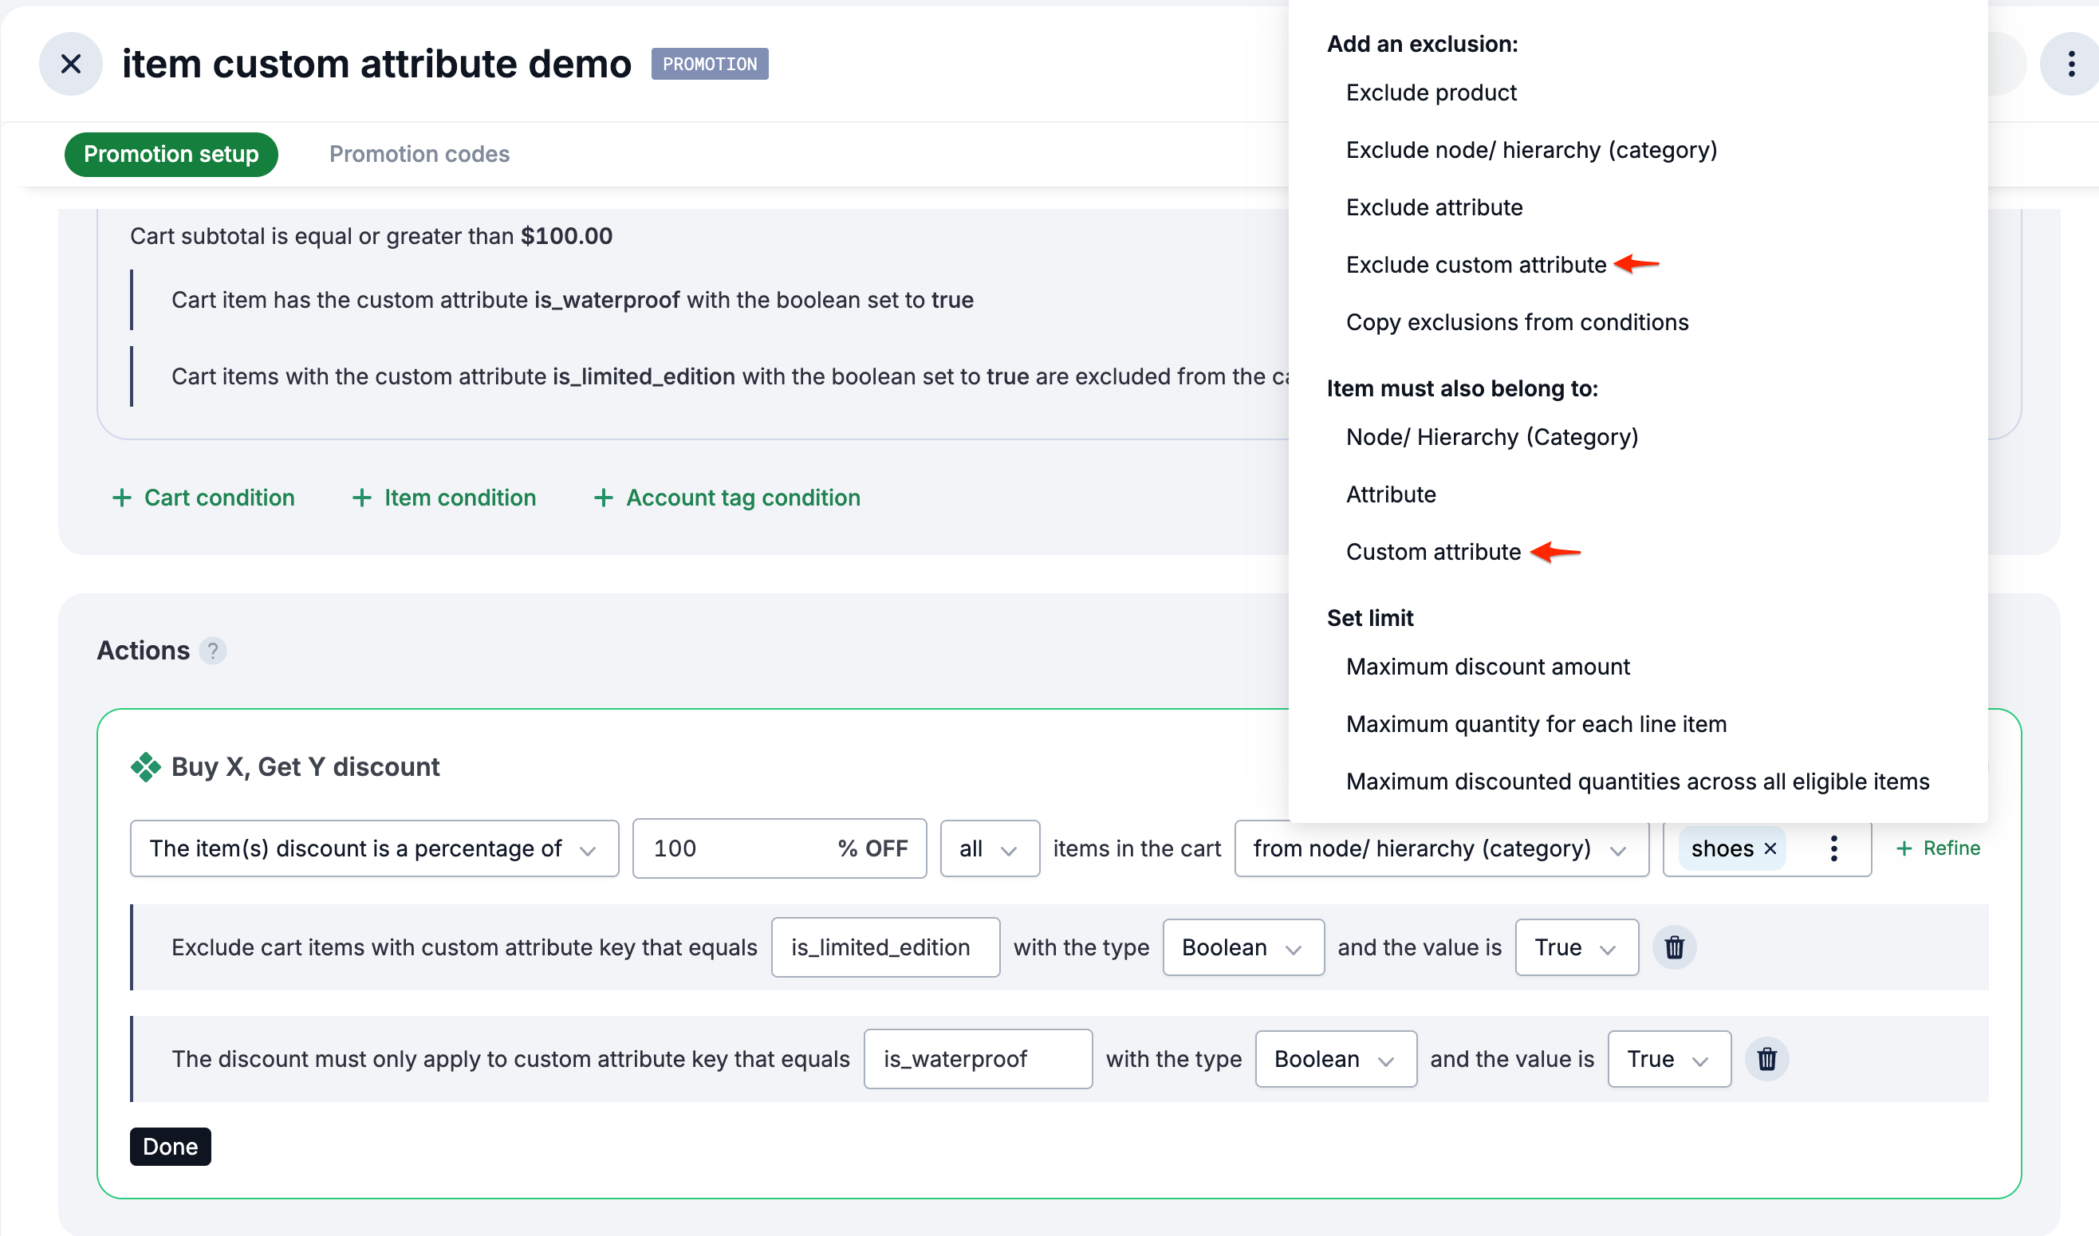
Task: Open the Actions help tooltip
Action: coord(213,651)
